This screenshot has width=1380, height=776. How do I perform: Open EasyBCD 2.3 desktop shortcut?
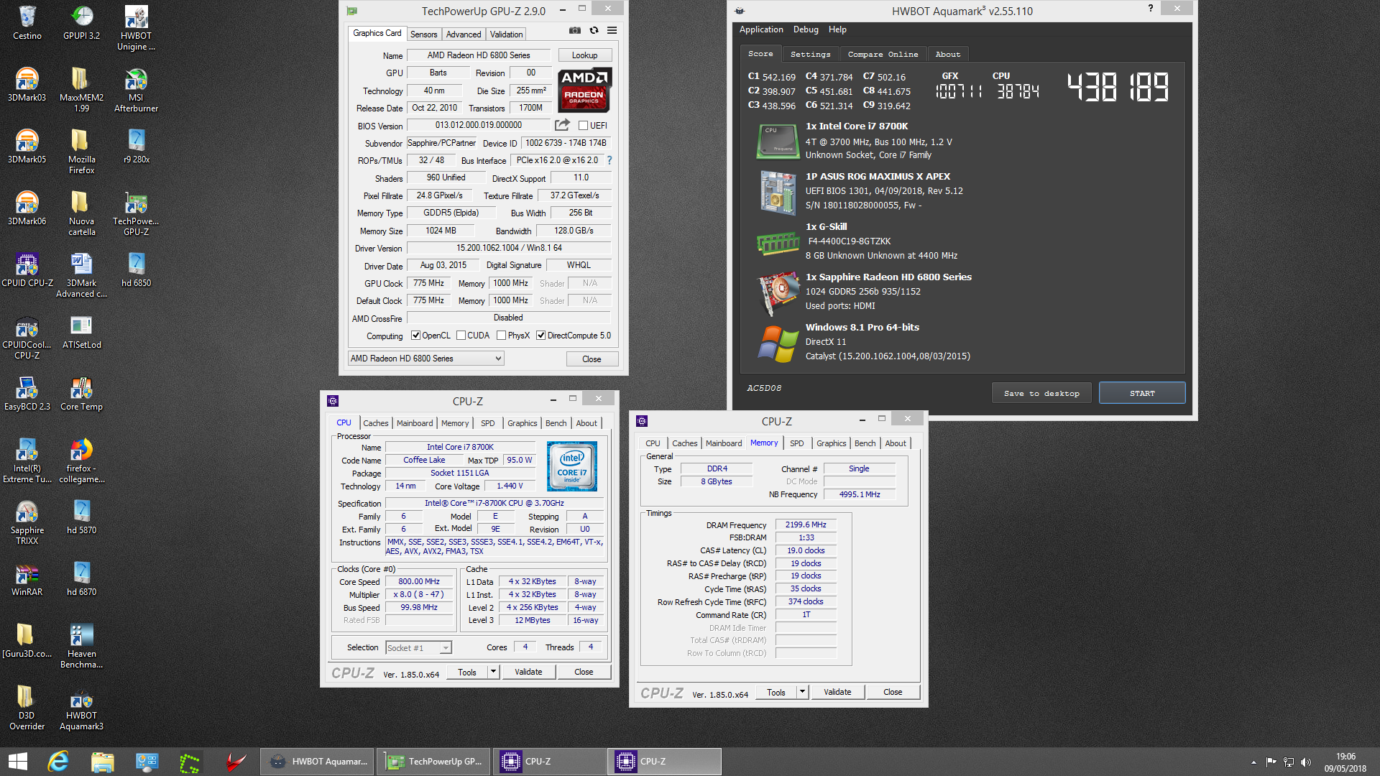27,394
